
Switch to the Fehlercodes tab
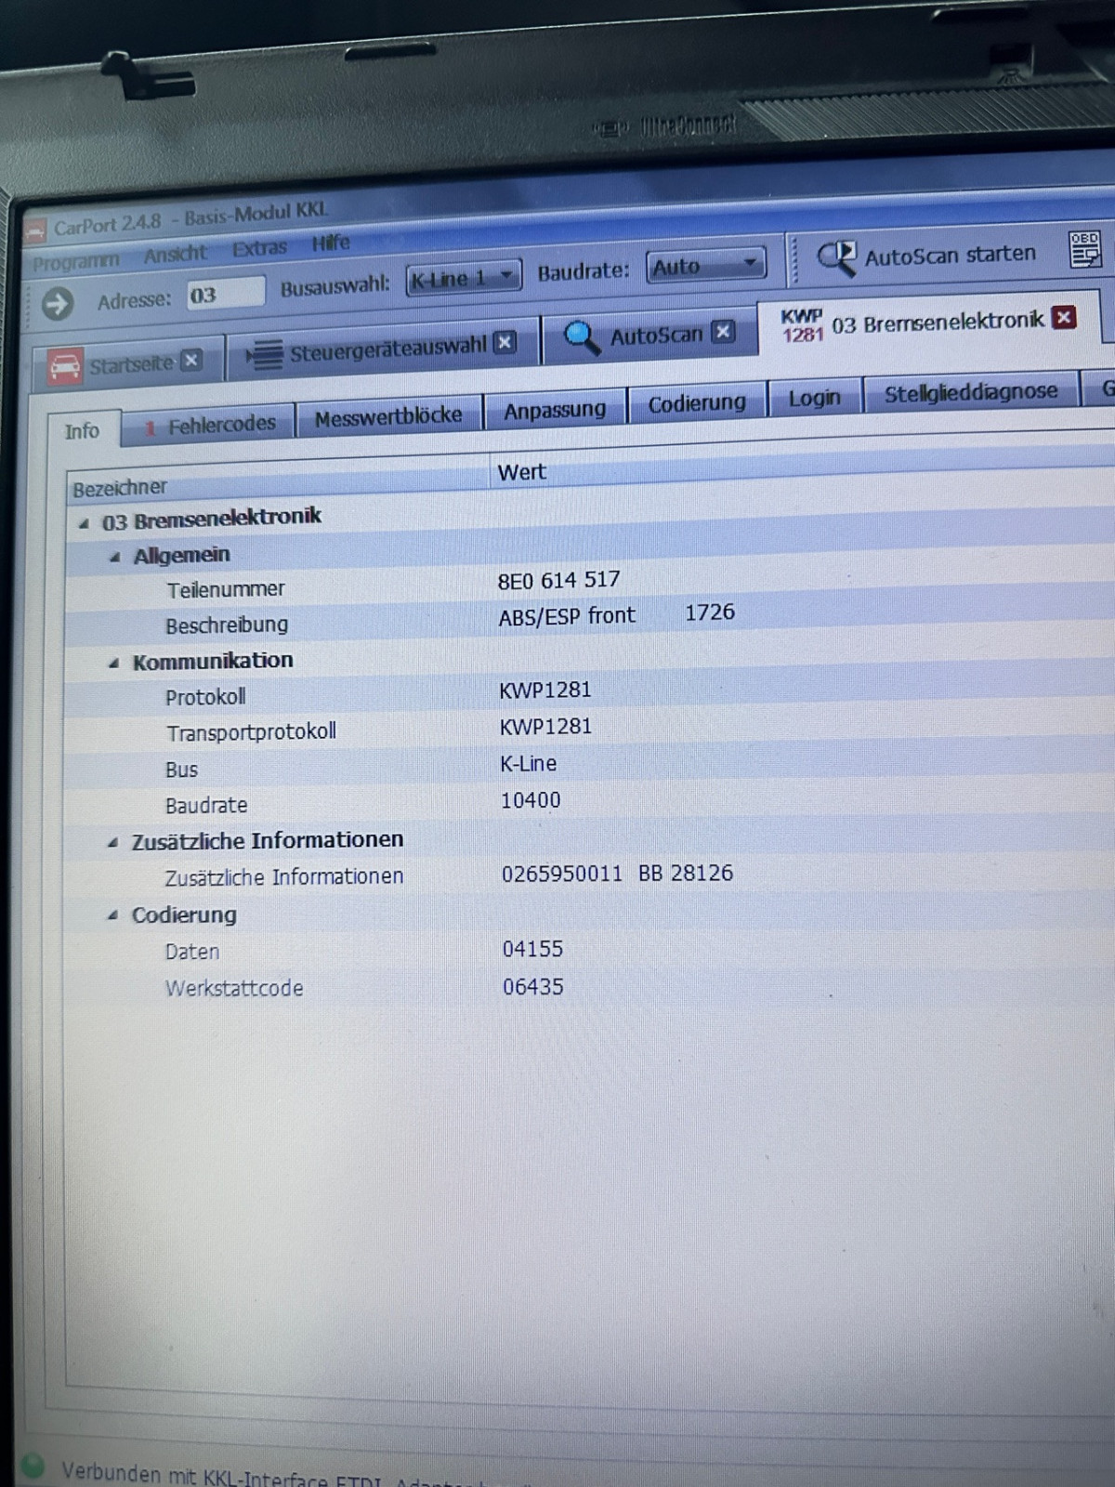(210, 424)
